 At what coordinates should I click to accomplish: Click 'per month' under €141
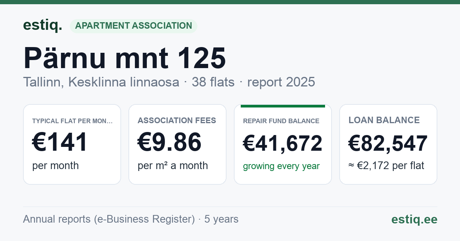tap(56, 166)
